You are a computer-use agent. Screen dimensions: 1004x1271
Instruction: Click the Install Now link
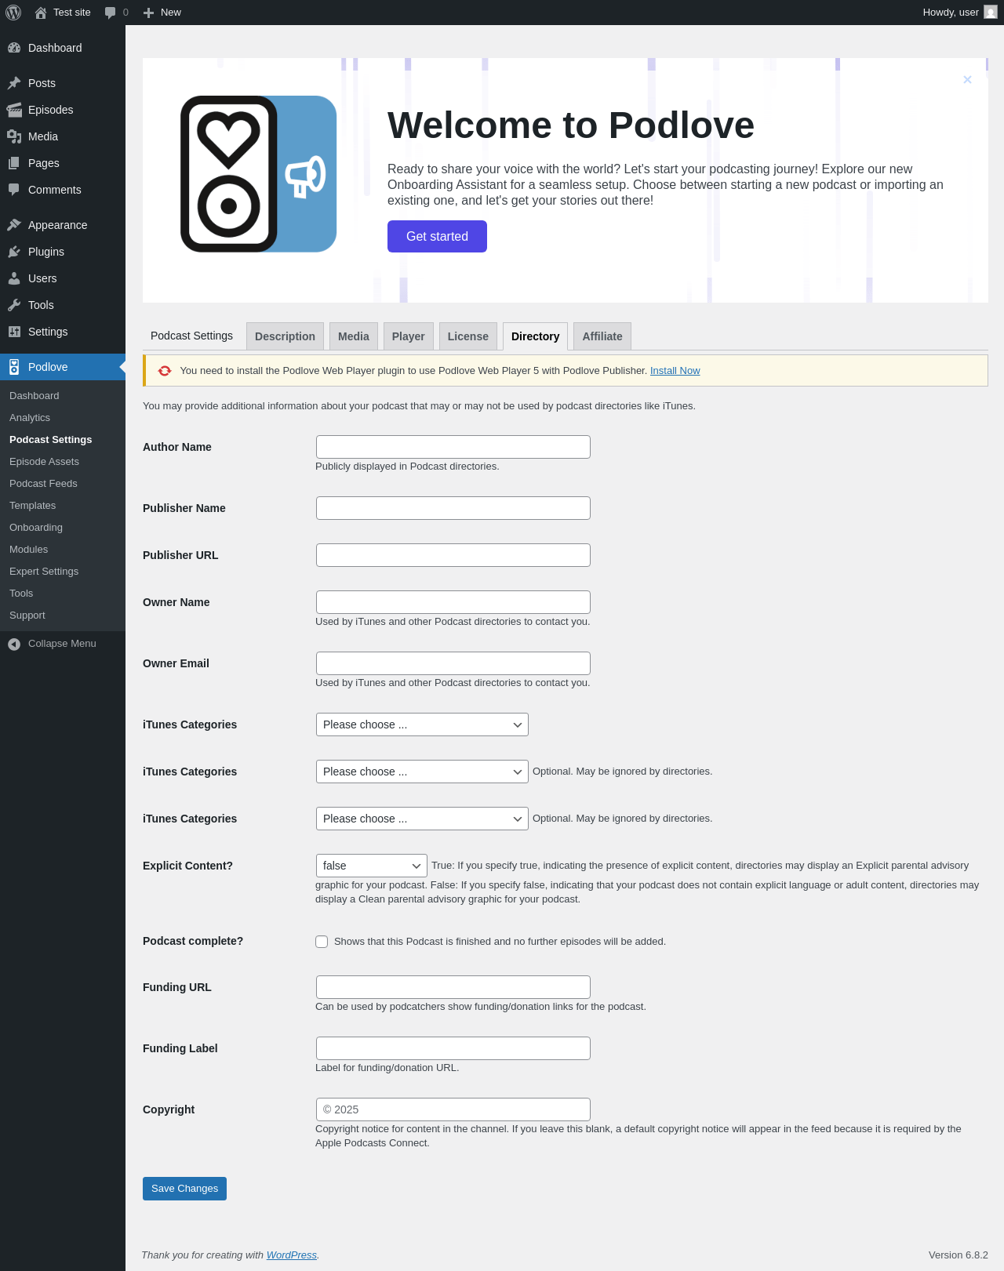click(675, 371)
